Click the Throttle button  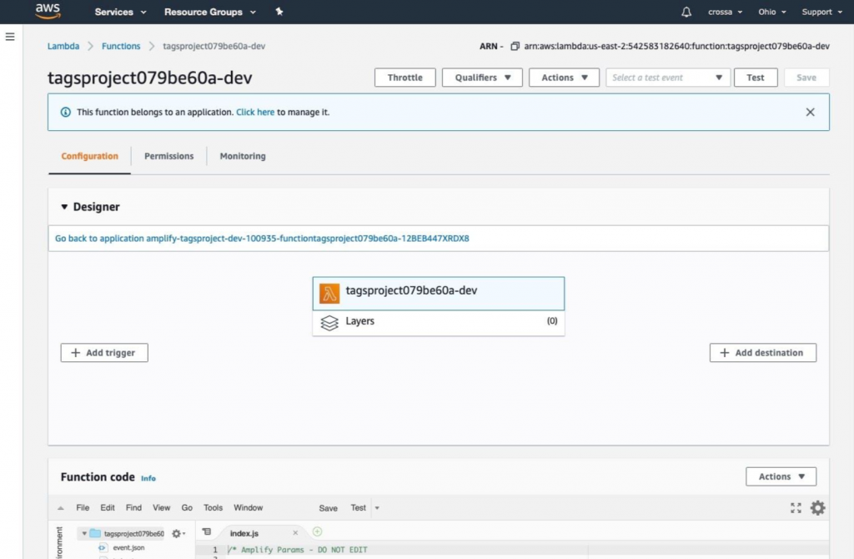404,78
